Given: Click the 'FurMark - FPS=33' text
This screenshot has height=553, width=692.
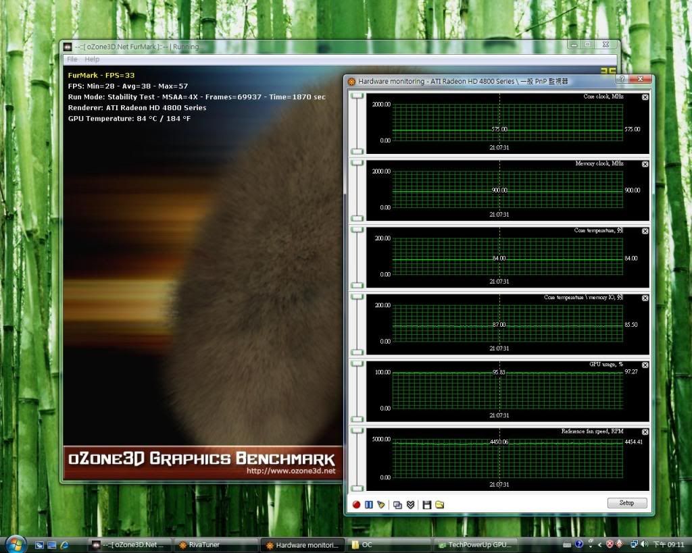Looking at the screenshot, I should coord(101,76).
